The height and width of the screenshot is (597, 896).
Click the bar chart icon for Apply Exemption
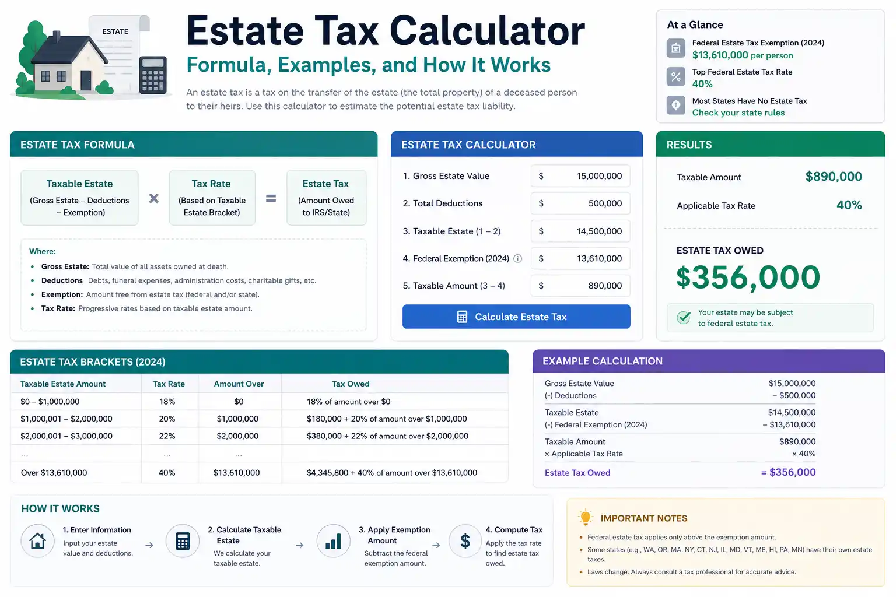(333, 541)
